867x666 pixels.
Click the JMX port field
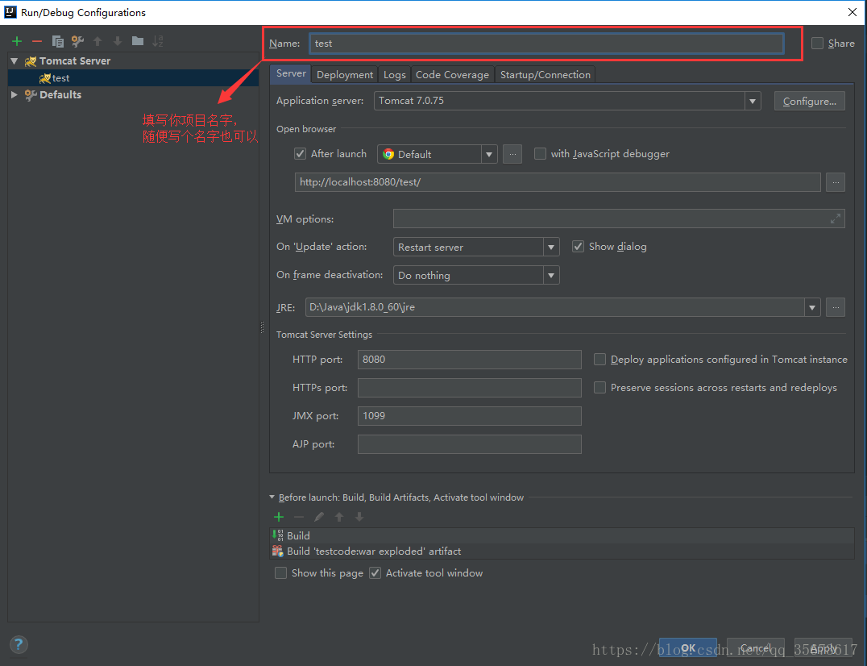coord(470,416)
